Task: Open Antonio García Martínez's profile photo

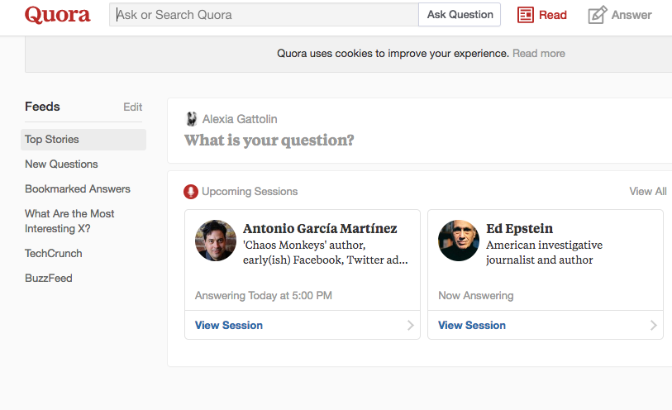Action: coord(216,241)
